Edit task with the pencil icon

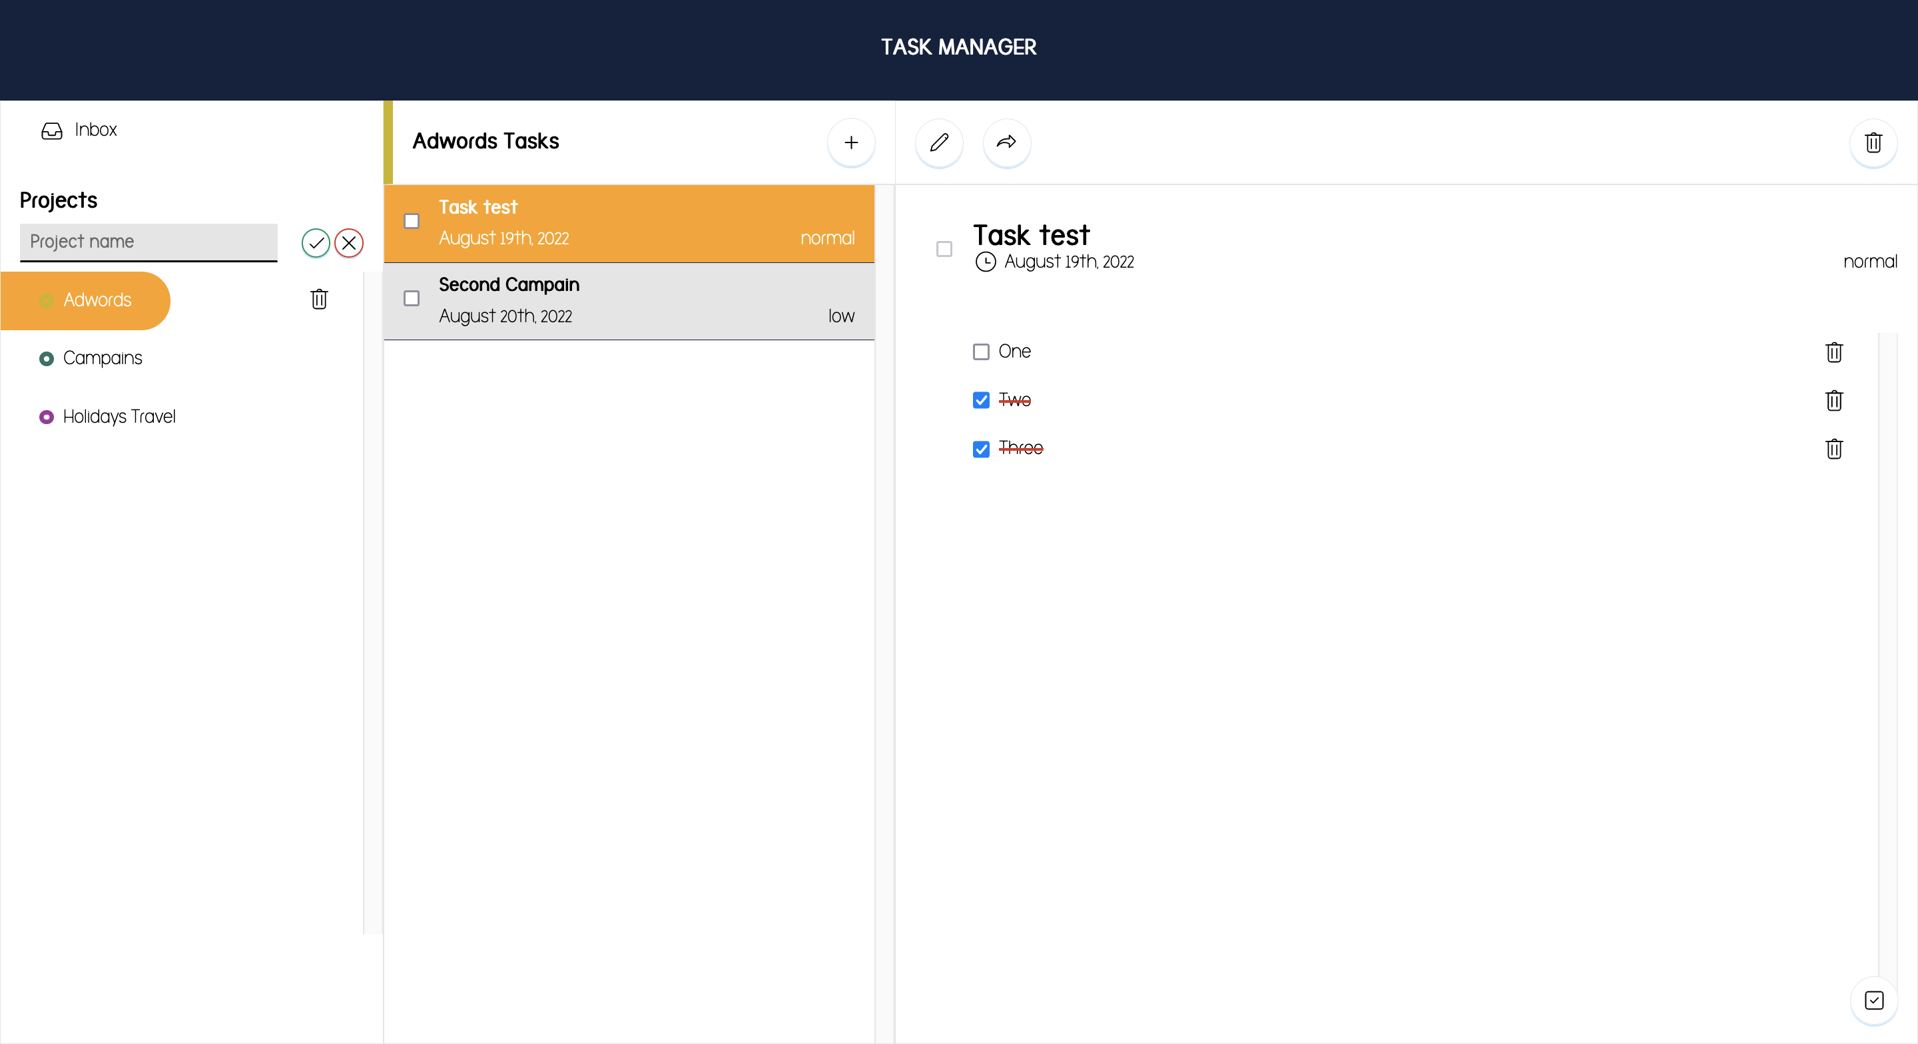[939, 142]
